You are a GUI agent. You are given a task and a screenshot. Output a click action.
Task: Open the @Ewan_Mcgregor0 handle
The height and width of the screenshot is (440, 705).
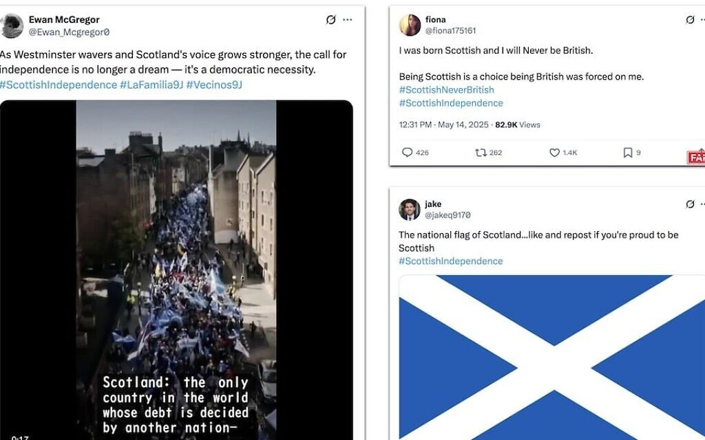[70, 32]
